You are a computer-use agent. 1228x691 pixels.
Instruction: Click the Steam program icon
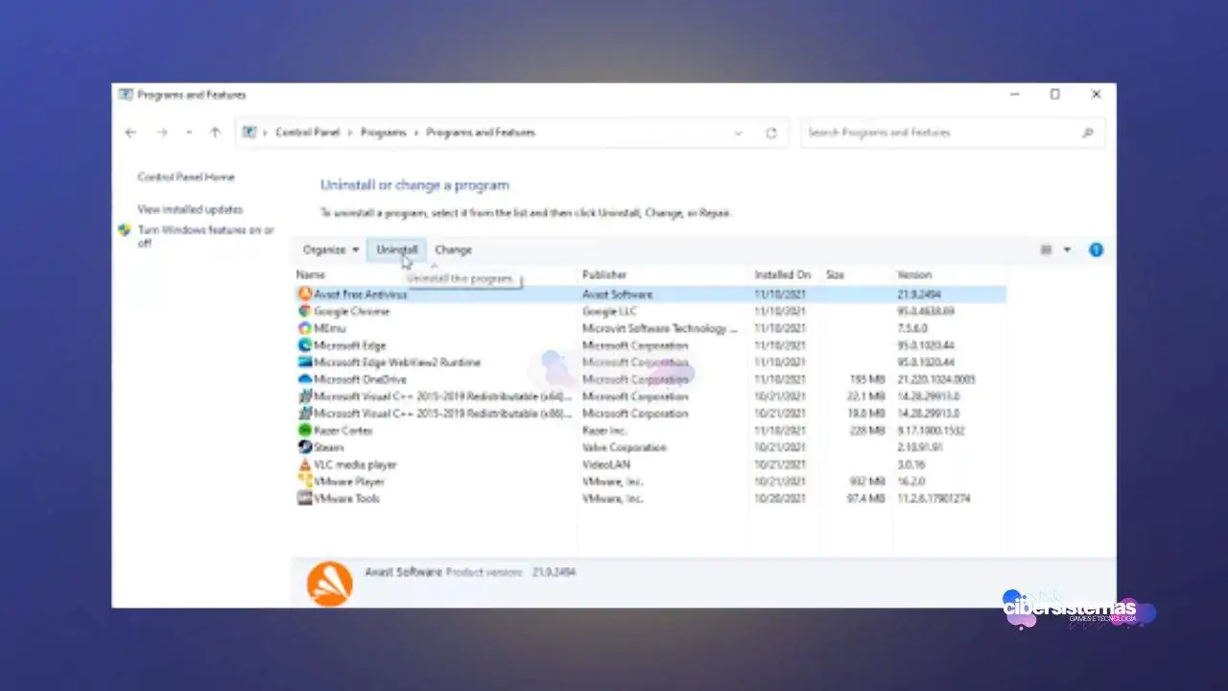pos(305,447)
